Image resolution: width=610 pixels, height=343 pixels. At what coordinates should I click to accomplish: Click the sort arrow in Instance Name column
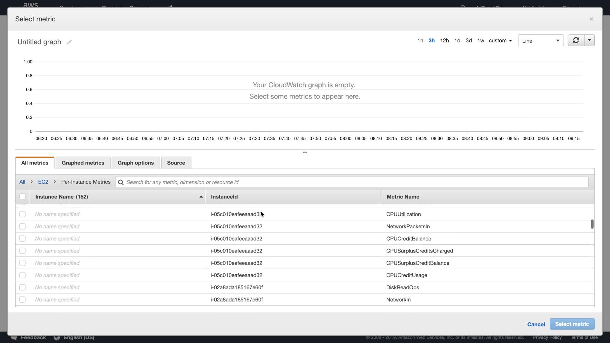[x=201, y=197]
